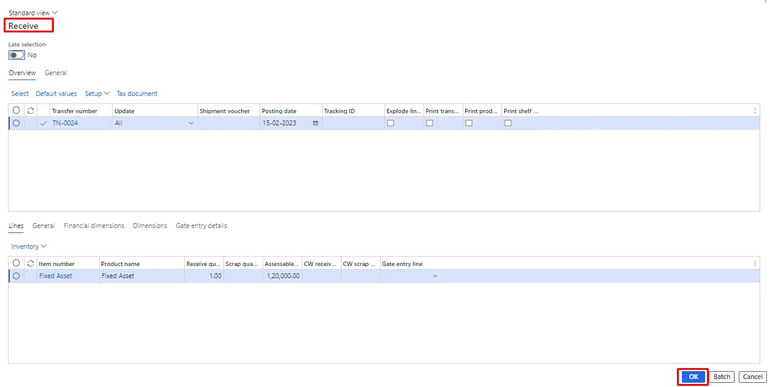The height and width of the screenshot is (387, 770).
Task: Open the Posting date calendar picker
Action: coord(315,123)
